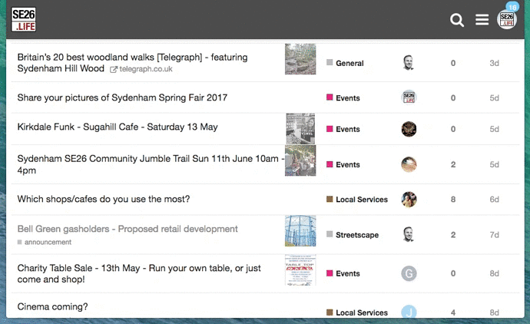Image resolution: width=530 pixels, height=324 pixels.
Task: Select Streetscape category label
Action: click(356, 235)
